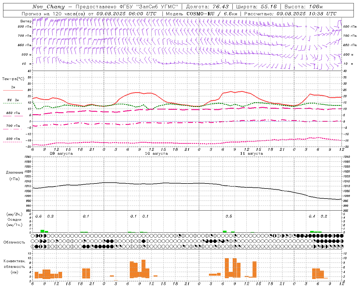This screenshot has height=286, width=358.
Task: Click the '09 августа' date label
Action: tap(61, 154)
